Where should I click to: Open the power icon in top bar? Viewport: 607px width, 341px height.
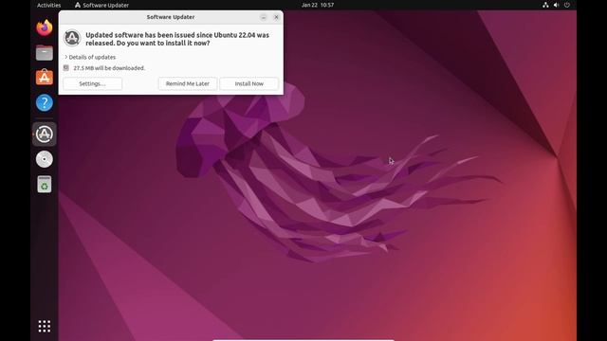(x=567, y=5)
